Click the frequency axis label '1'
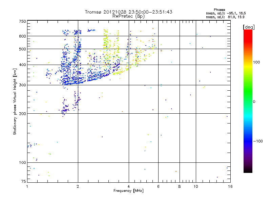 [x=27, y=186]
